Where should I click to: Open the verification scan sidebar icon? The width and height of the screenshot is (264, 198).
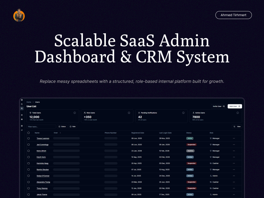(22, 115)
